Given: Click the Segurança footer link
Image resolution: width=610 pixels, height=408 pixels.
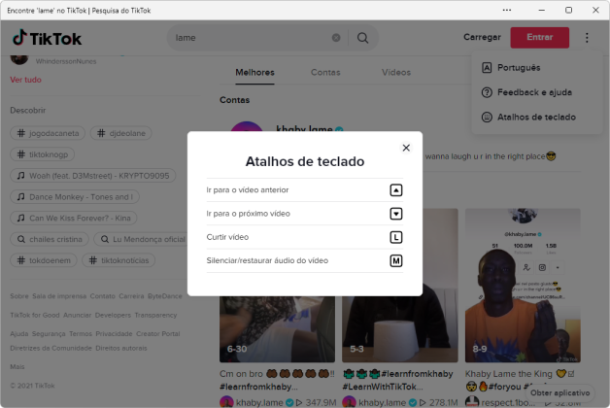Looking at the screenshot, I should coord(49,334).
